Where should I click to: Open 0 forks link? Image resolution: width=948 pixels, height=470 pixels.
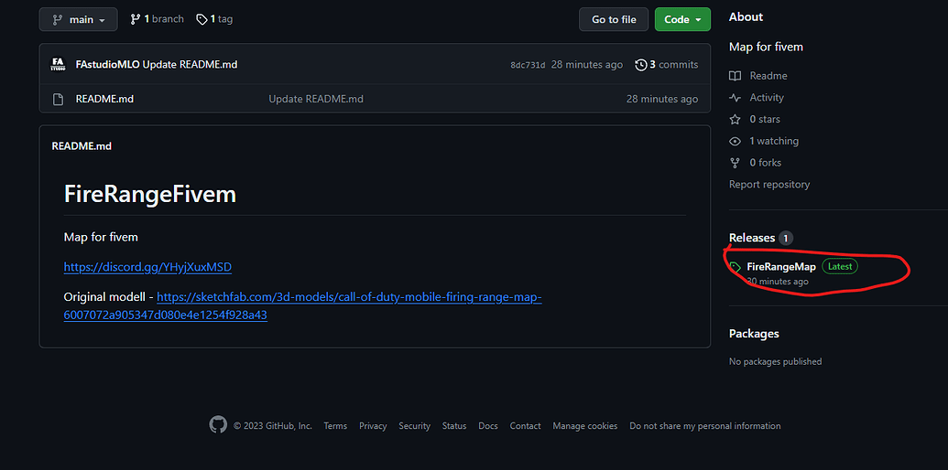[766, 163]
